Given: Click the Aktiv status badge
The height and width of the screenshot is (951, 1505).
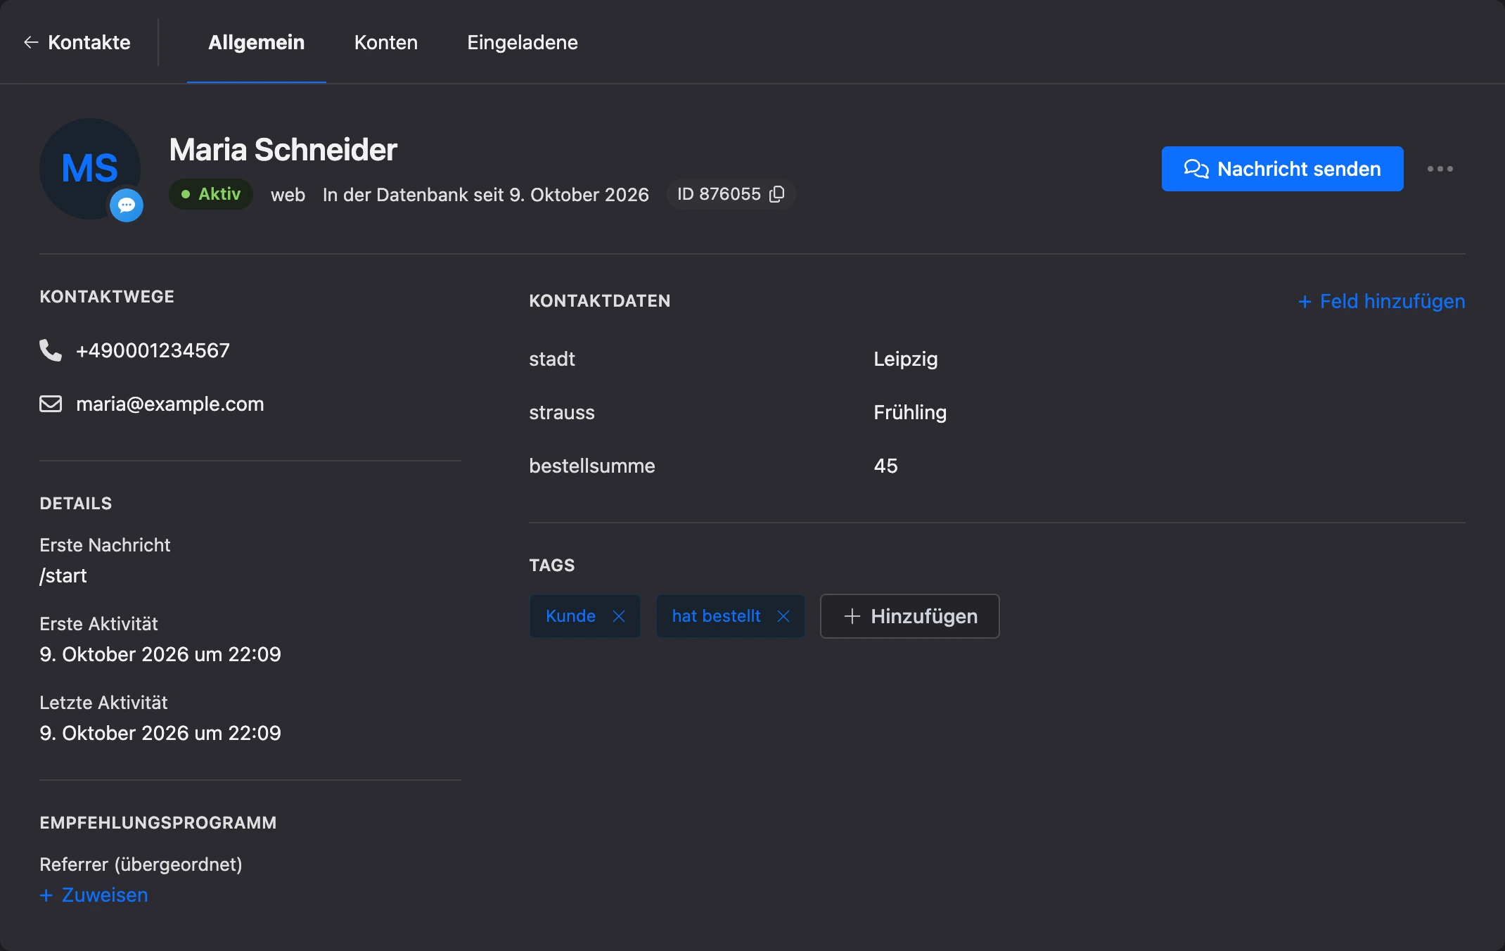Looking at the screenshot, I should pyautogui.click(x=211, y=194).
